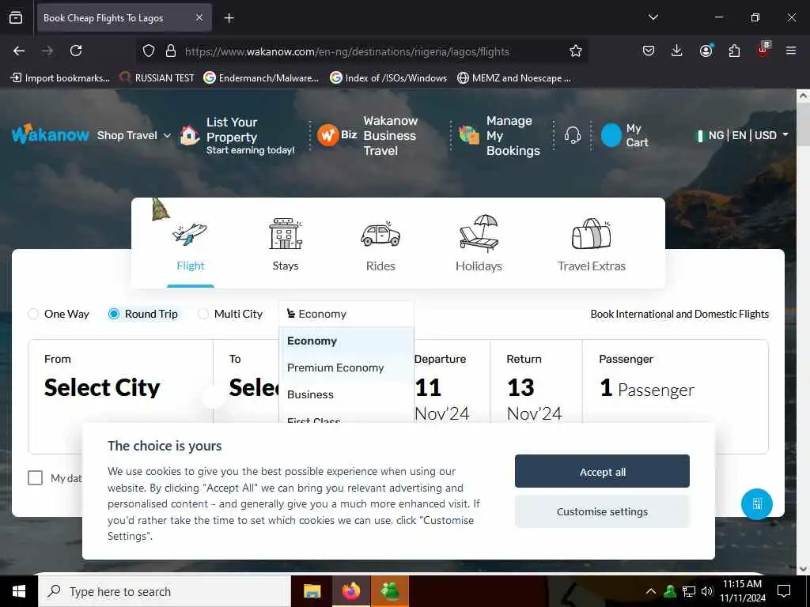This screenshot has width=810, height=607.
Task: Open My Cart blue circle icon
Action: click(611, 135)
